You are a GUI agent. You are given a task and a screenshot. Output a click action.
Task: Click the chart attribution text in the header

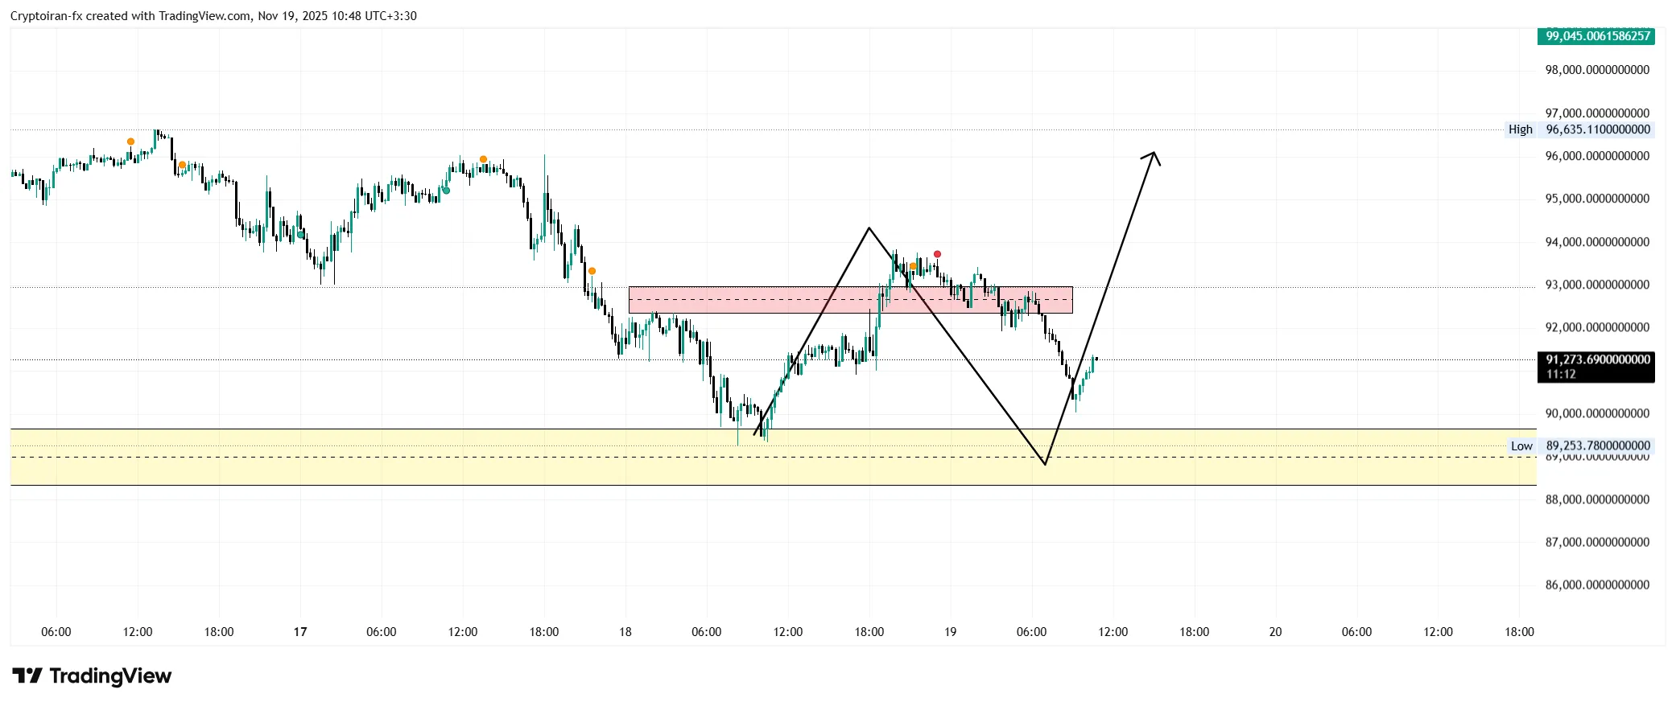213,16
